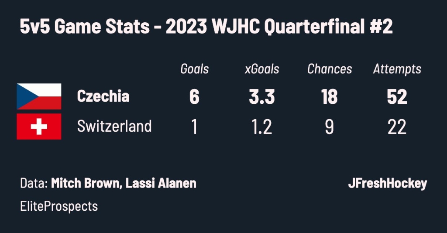Screen dimensions: 447x233
Task: Click Czechia's attempts value 52
Action: pyautogui.click(x=397, y=97)
